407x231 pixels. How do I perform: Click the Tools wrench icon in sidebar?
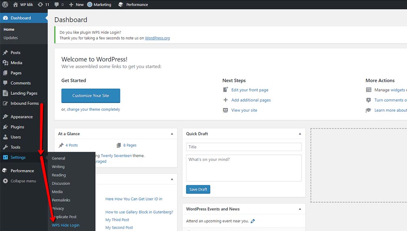(x=5, y=147)
